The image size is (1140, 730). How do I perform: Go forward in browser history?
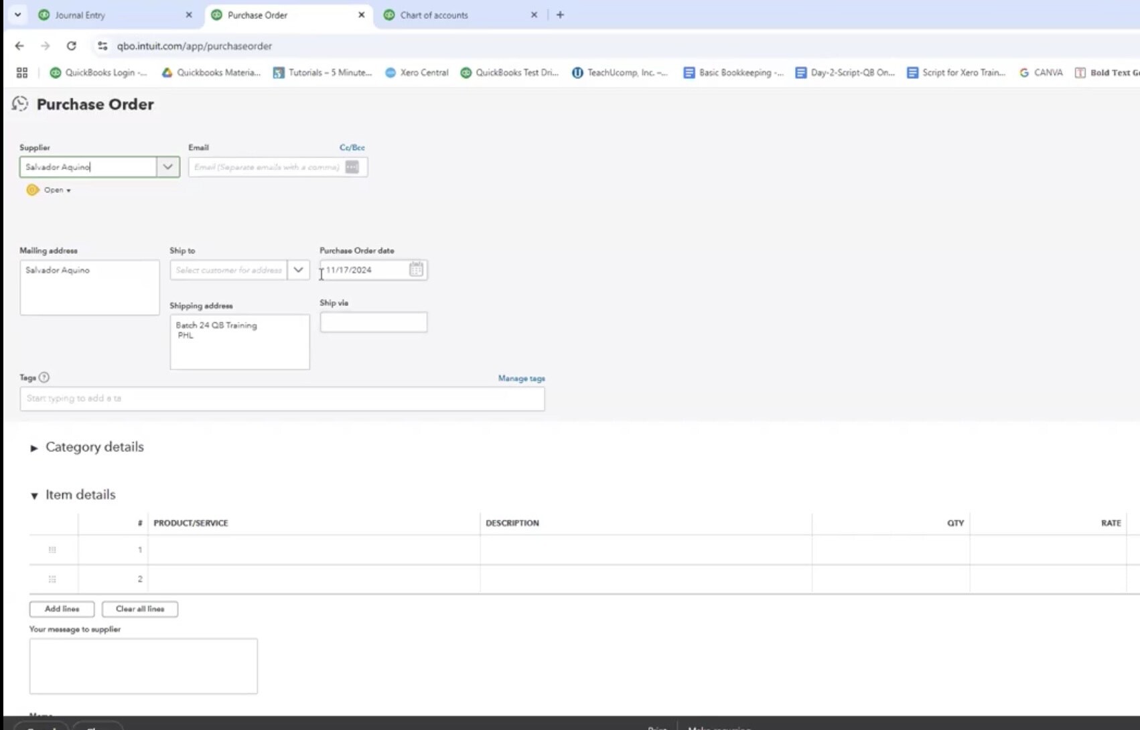pyautogui.click(x=45, y=46)
